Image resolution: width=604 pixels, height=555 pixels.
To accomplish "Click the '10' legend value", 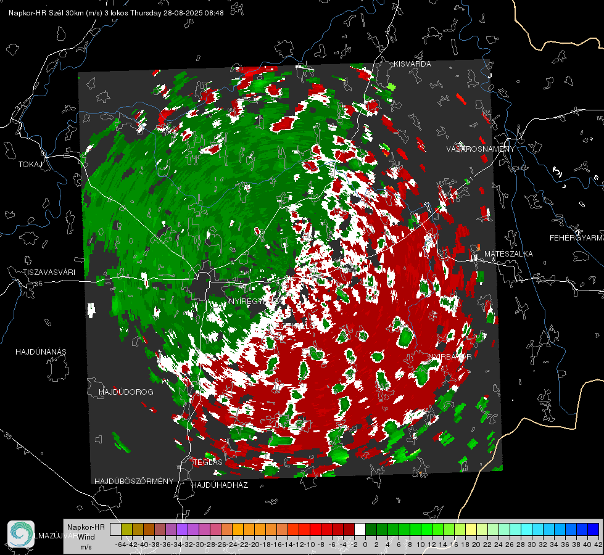I will [421, 545].
